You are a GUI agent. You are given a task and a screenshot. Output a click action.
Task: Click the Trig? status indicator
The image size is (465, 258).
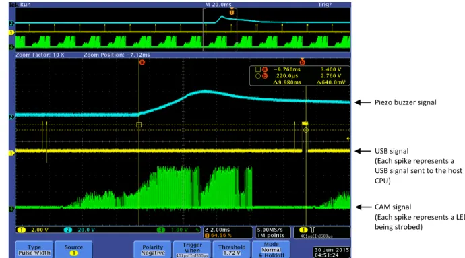(325, 5)
